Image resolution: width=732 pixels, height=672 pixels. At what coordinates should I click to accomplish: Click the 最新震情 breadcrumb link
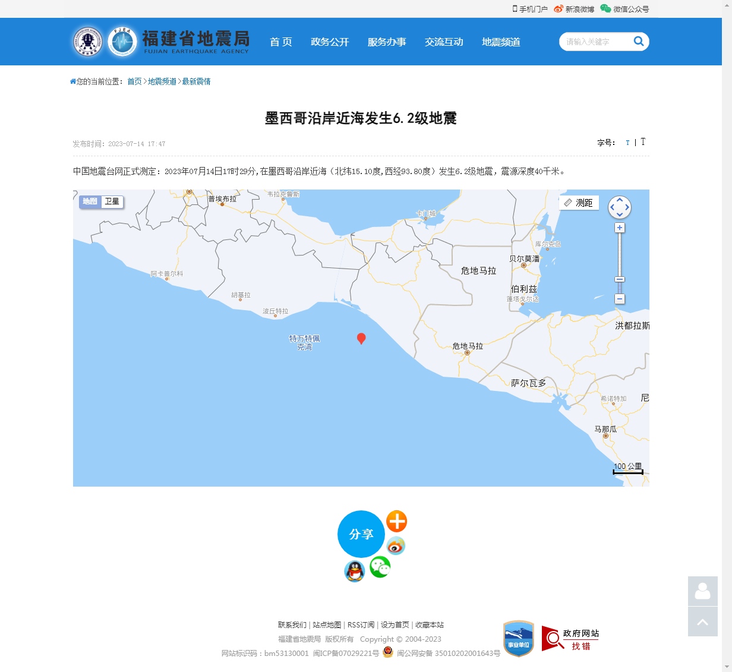point(196,81)
